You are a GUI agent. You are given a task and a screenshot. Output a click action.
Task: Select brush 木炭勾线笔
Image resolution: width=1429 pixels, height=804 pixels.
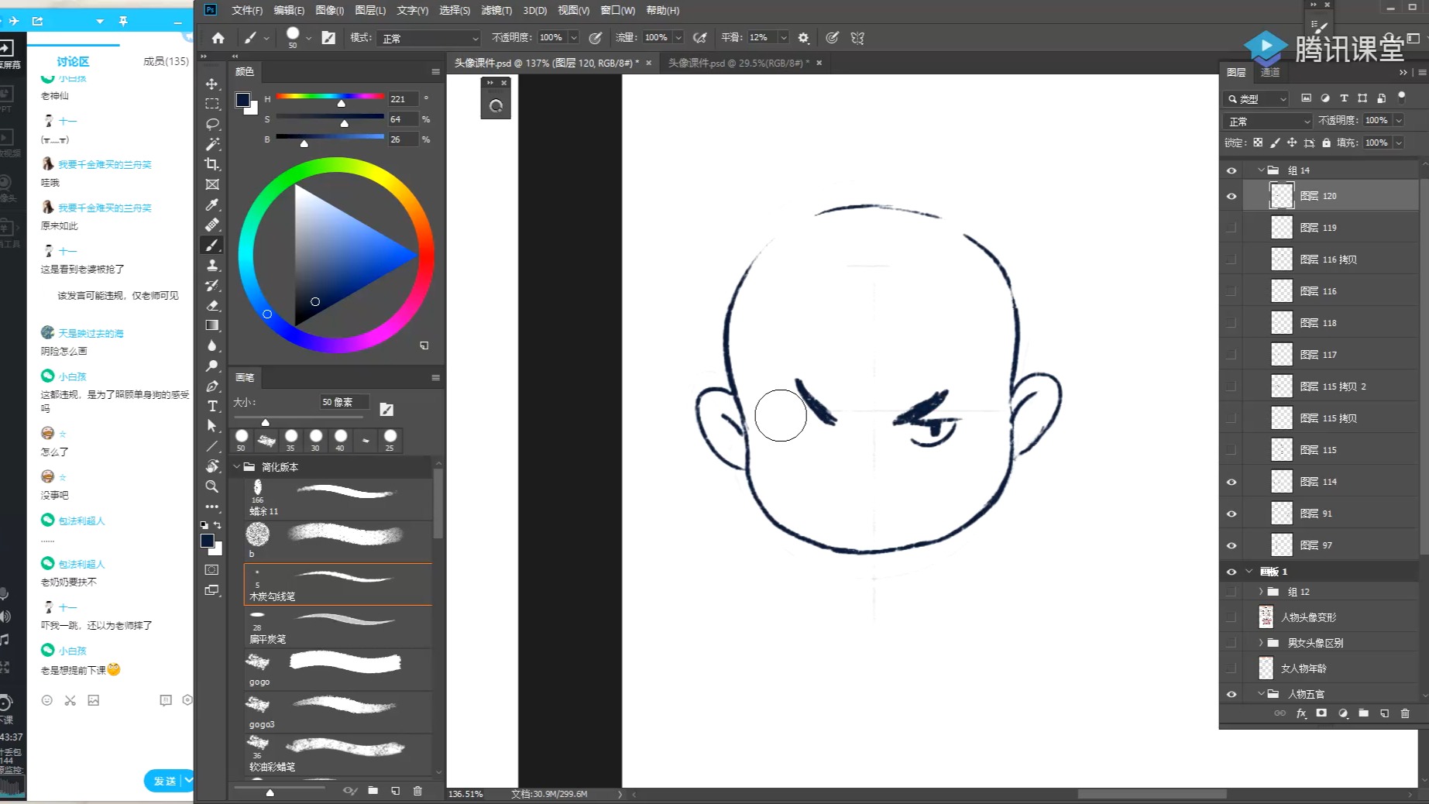tap(338, 584)
